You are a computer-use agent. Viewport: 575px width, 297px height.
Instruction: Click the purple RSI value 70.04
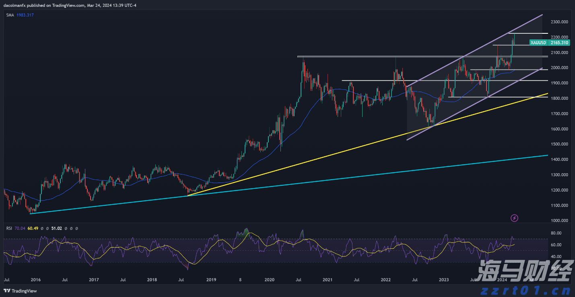(19, 228)
